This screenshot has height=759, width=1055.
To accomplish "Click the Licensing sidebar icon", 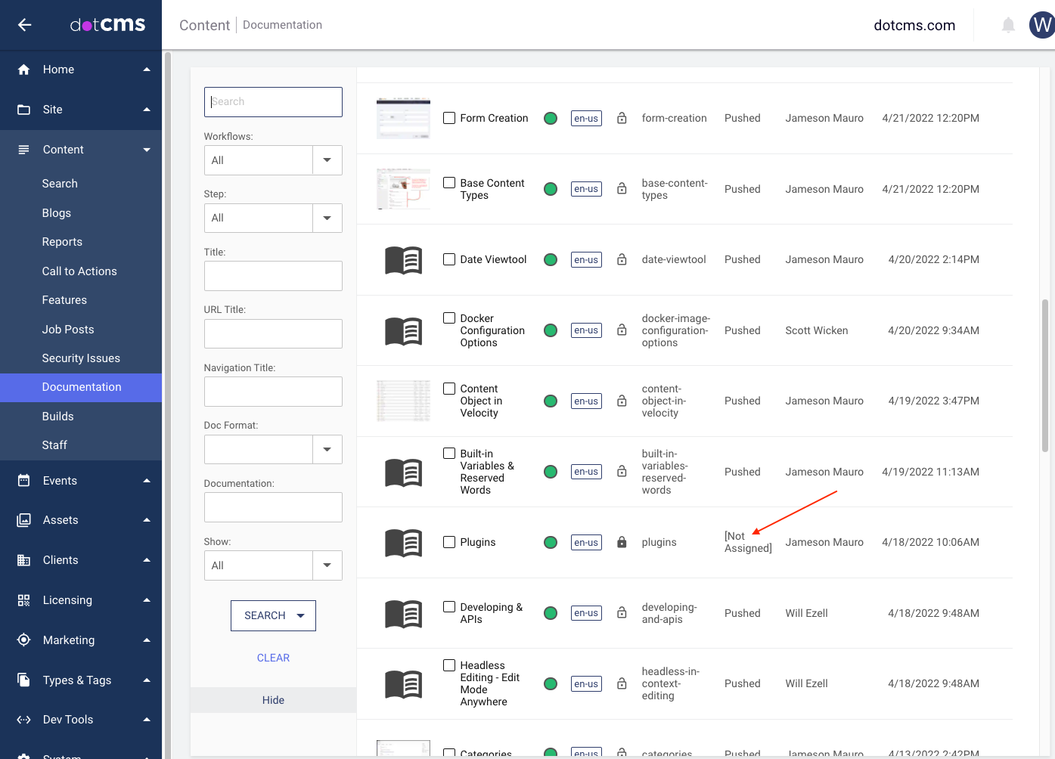I will click(x=23, y=599).
